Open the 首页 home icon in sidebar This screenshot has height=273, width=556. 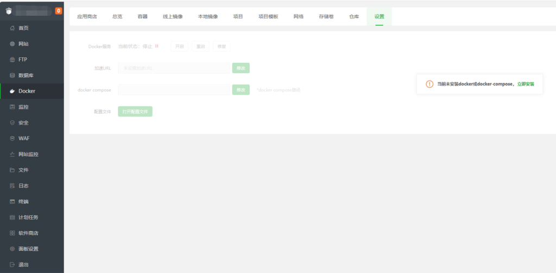[x=12, y=28]
